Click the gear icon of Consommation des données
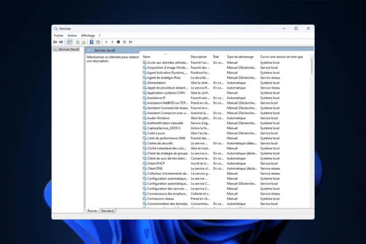This screenshot has width=366, height=244. tap(144, 204)
